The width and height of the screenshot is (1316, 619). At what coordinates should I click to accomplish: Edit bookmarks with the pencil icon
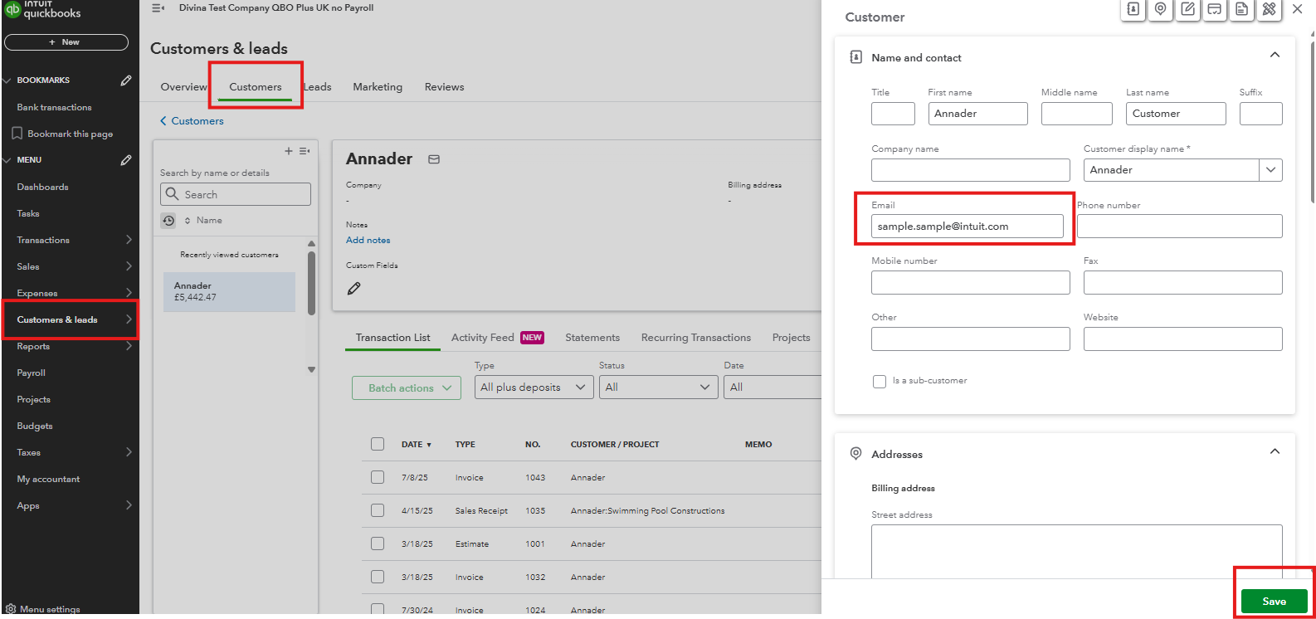click(126, 80)
